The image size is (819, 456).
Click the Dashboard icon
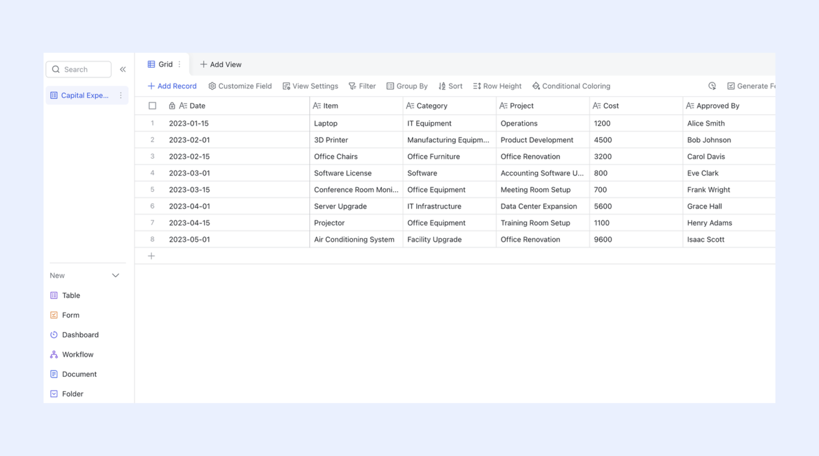coord(54,334)
